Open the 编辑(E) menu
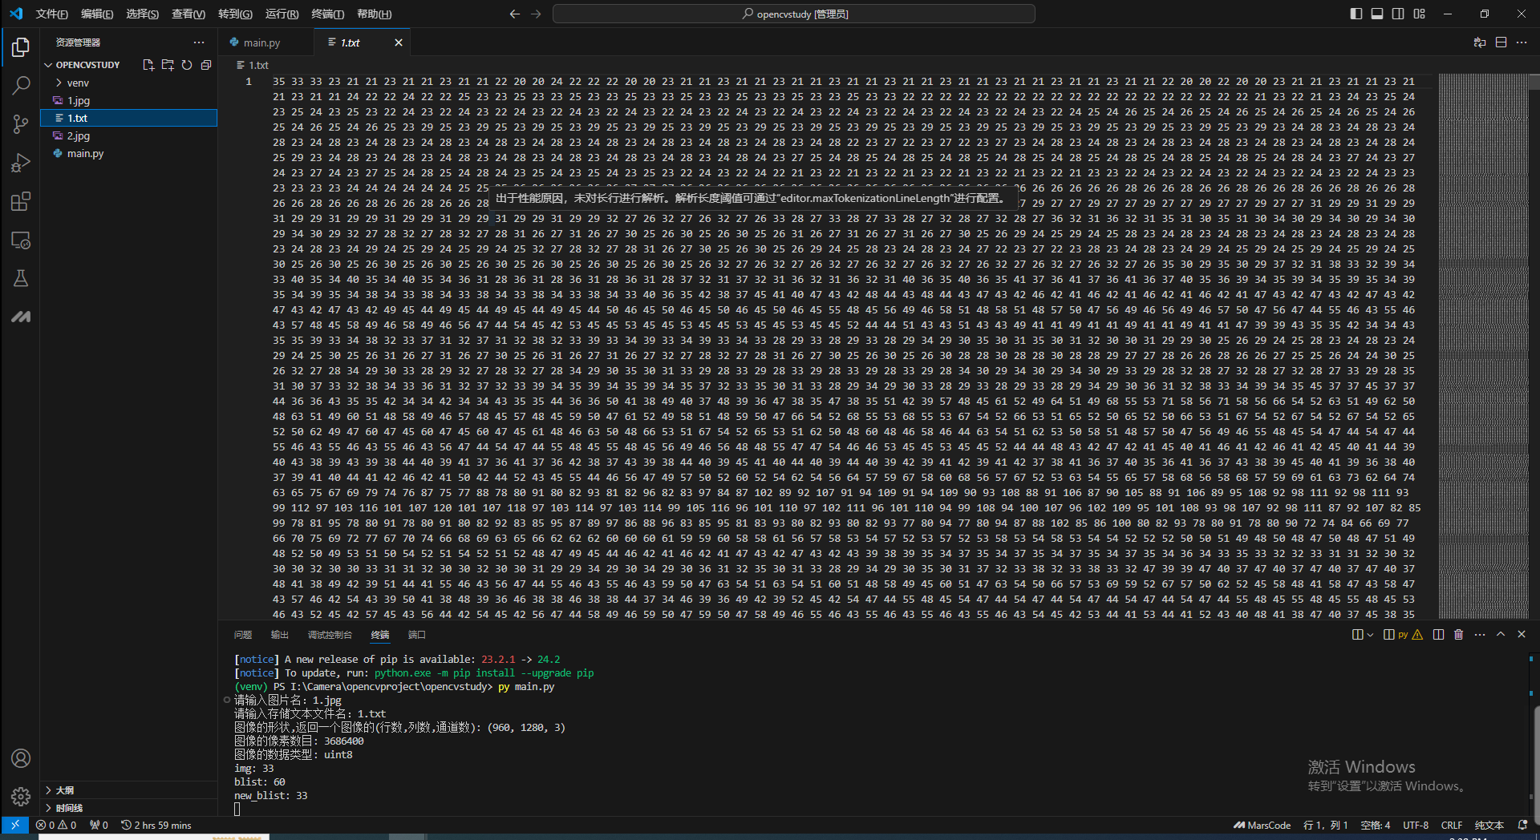1540x840 pixels. [x=97, y=14]
